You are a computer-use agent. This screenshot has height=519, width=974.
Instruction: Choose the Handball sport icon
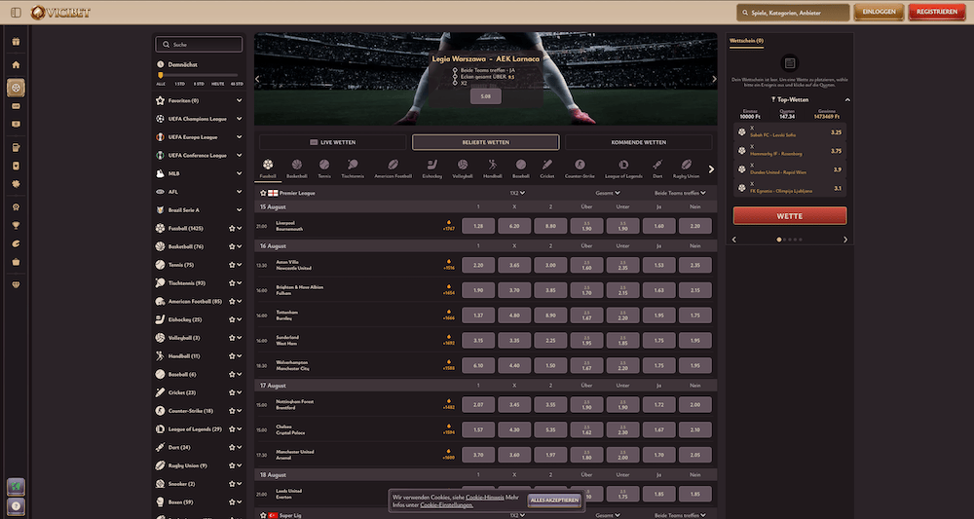(x=493, y=166)
